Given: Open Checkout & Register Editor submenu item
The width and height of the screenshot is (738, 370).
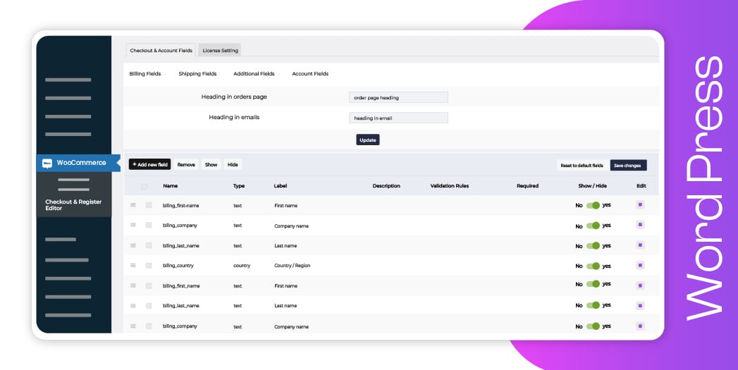Looking at the screenshot, I should pyautogui.click(x=73, y=205).
